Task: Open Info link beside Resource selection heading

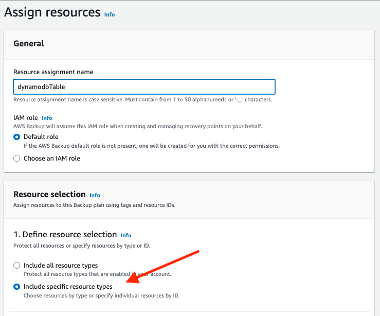Action: [95, 195]
